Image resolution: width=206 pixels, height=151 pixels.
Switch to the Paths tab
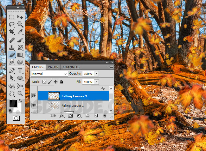click(x=53, y=67)
